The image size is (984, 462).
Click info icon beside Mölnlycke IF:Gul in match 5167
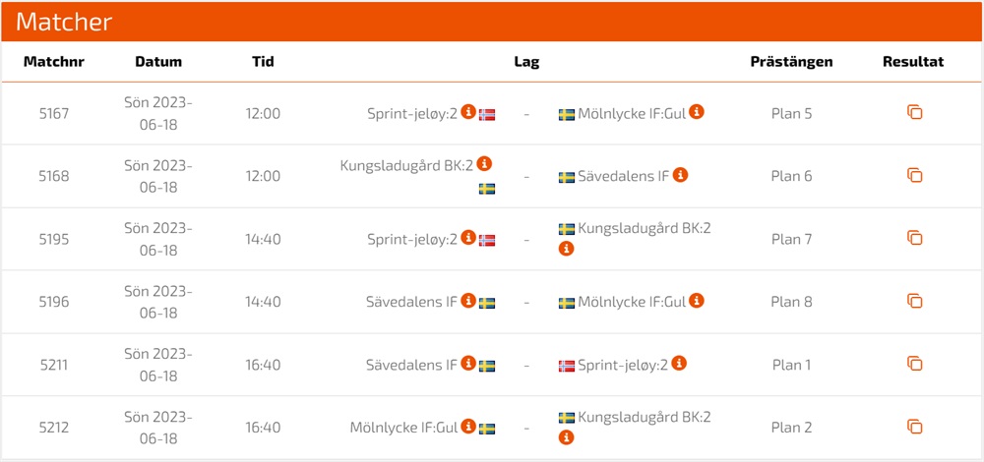point(697,112)
